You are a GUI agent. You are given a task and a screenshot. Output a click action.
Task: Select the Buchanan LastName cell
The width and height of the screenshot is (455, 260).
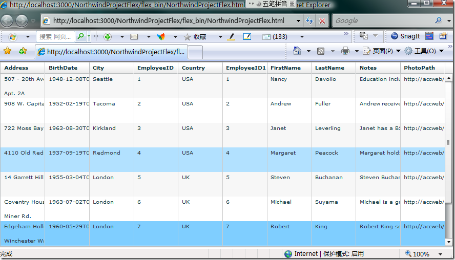click(334, 184)
